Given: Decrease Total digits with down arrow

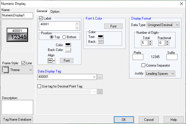Looking at the screenshot, I should (150, 44).
